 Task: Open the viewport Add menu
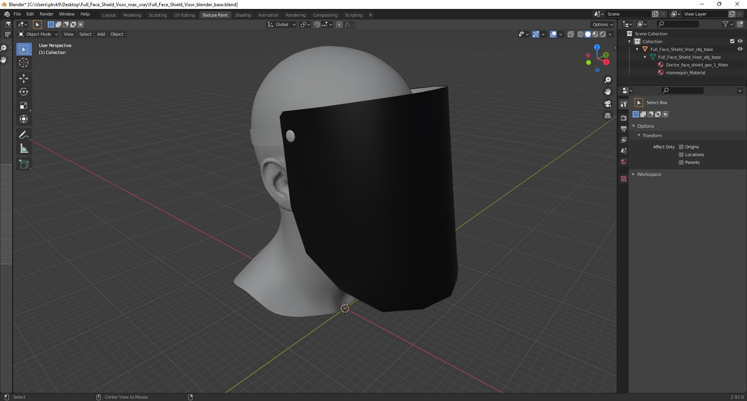click(101, 34)
